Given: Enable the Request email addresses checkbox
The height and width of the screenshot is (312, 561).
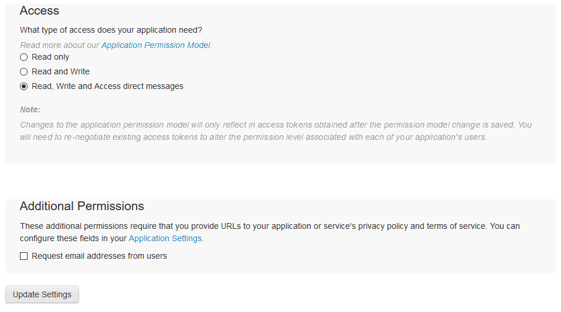Looking at the screenshot, I should pyautogui.click(x=24, y=256).
